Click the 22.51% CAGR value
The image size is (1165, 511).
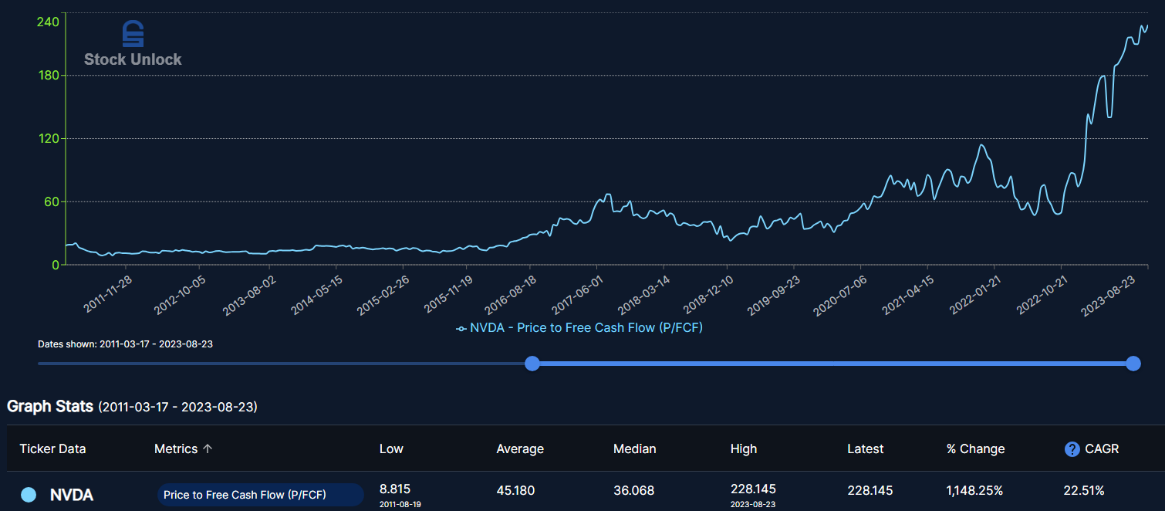(x=1084, y=490)
